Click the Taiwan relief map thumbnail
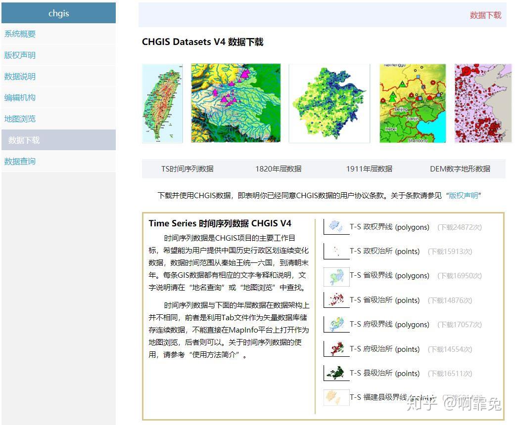The image size is (515, 425). (x=162, y=103)
